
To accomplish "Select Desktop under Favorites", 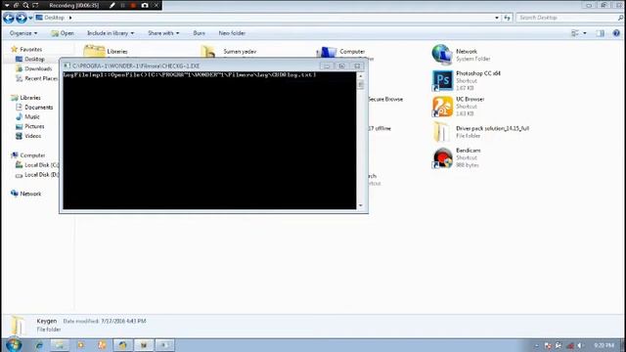I will pos(34,59).
